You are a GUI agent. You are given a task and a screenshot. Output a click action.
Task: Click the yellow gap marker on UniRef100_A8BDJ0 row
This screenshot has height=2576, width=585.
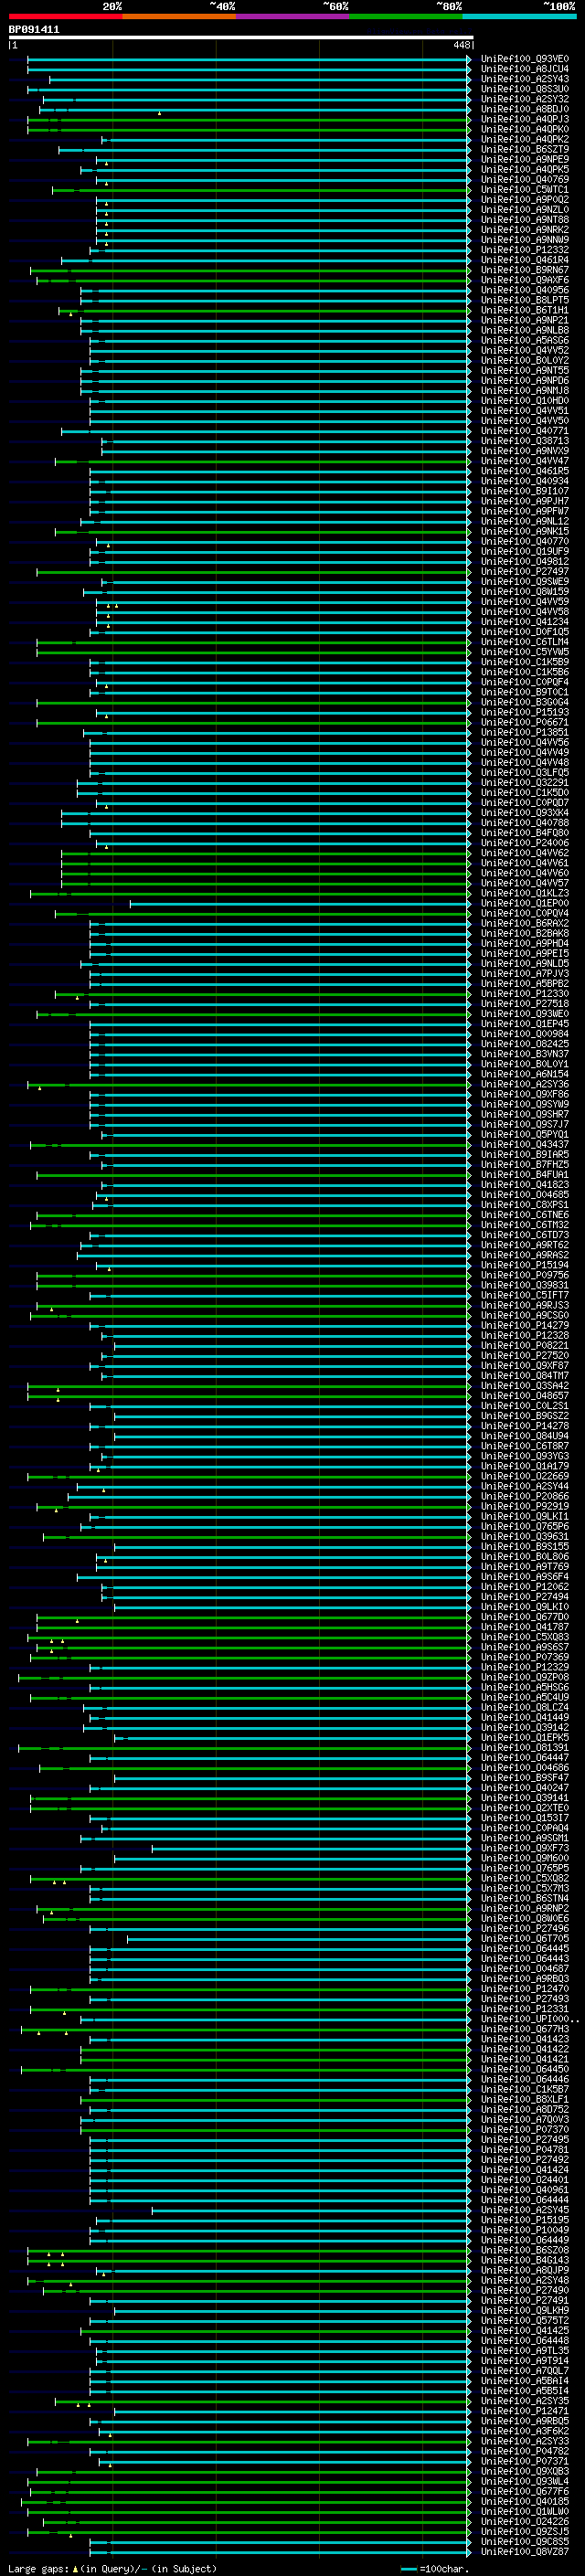coord(159,113)
